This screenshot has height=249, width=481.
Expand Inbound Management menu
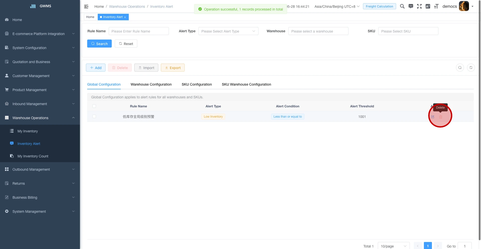click(40, 104)
